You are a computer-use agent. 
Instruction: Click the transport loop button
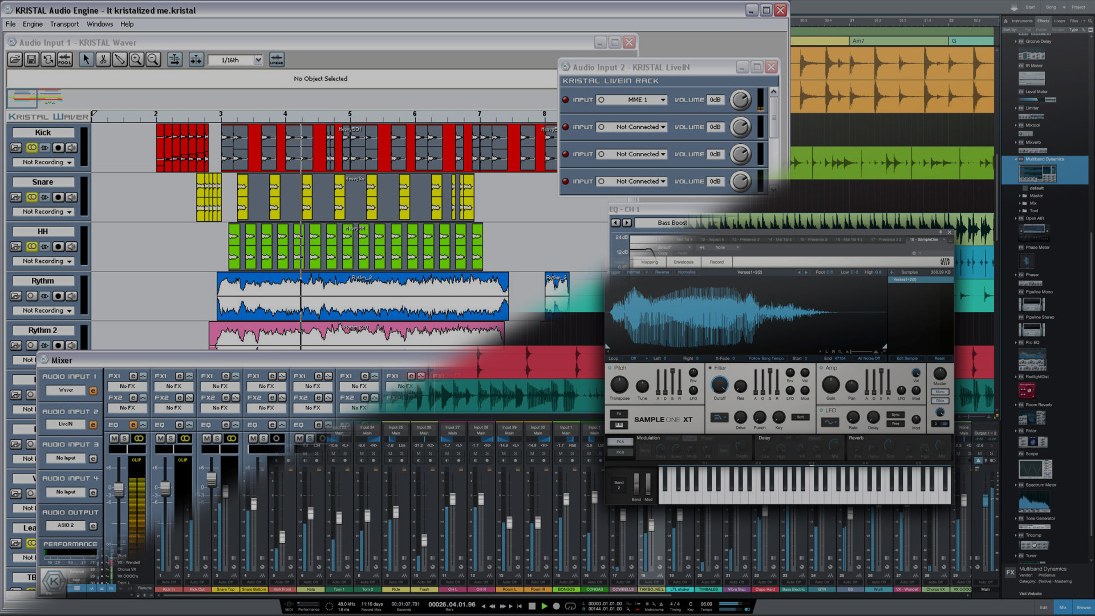pos(570,606)
